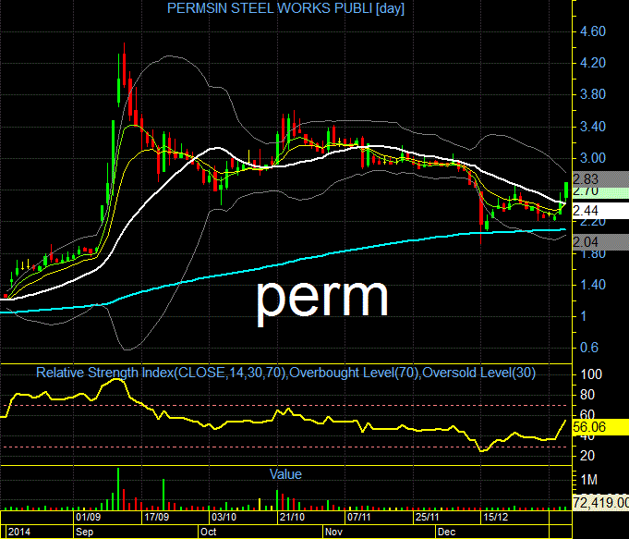The image size is (629, 539).
Task: Click the Sep month label
Action: pos(85,533)
